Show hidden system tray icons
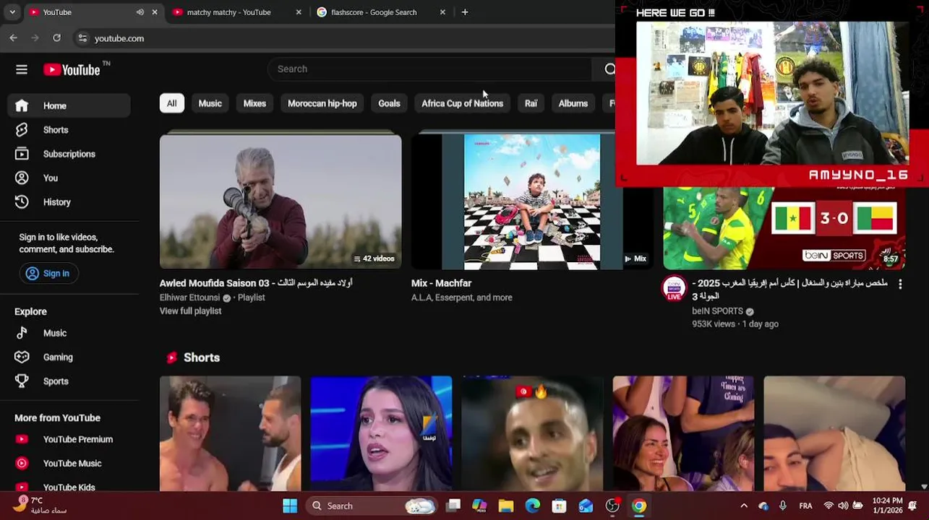The width and height of the screenshot is (929, 520). click(x=744, y=506)
